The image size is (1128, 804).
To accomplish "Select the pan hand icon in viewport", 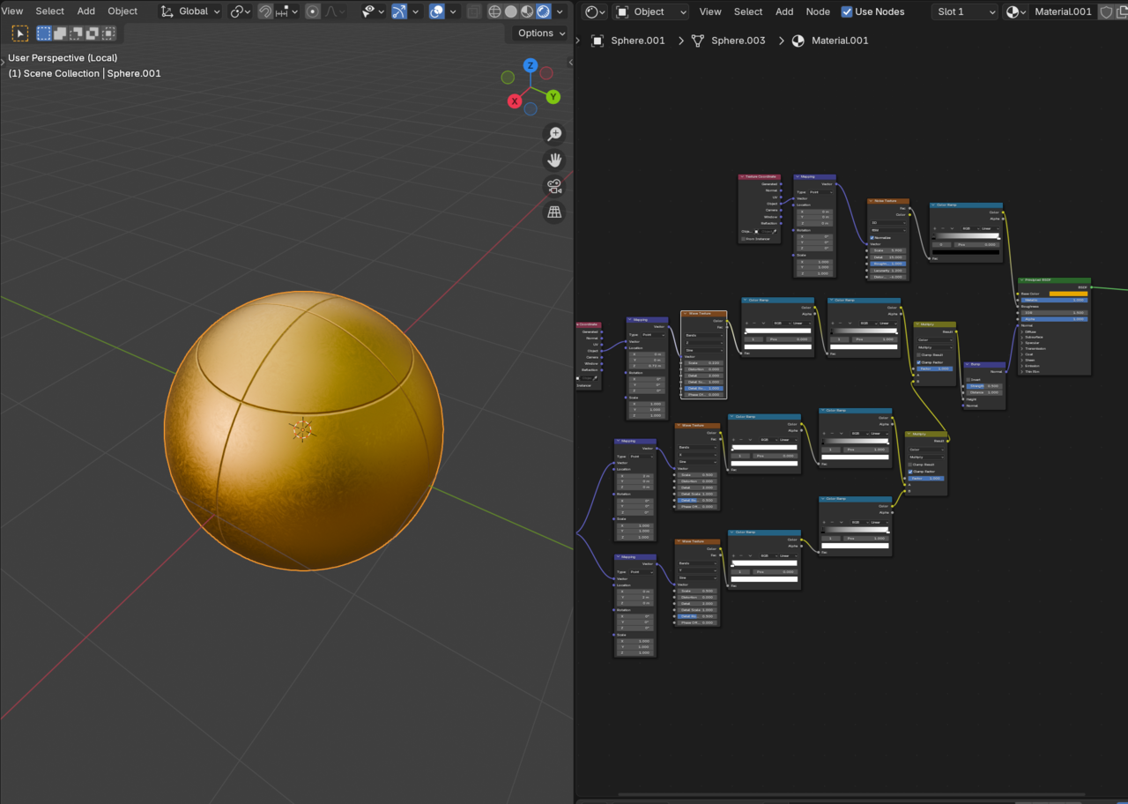I will pyautogui.click(x=554, y=160).
